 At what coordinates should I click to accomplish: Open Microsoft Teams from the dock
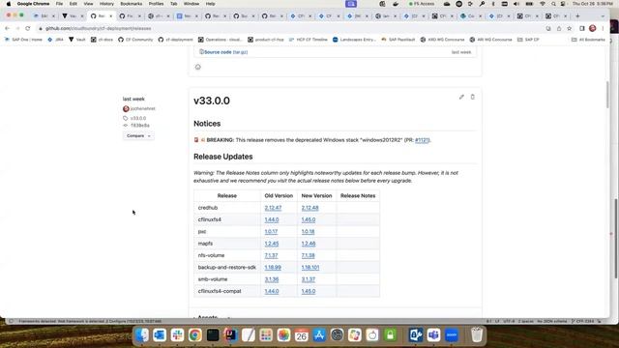tap(434, 335)
